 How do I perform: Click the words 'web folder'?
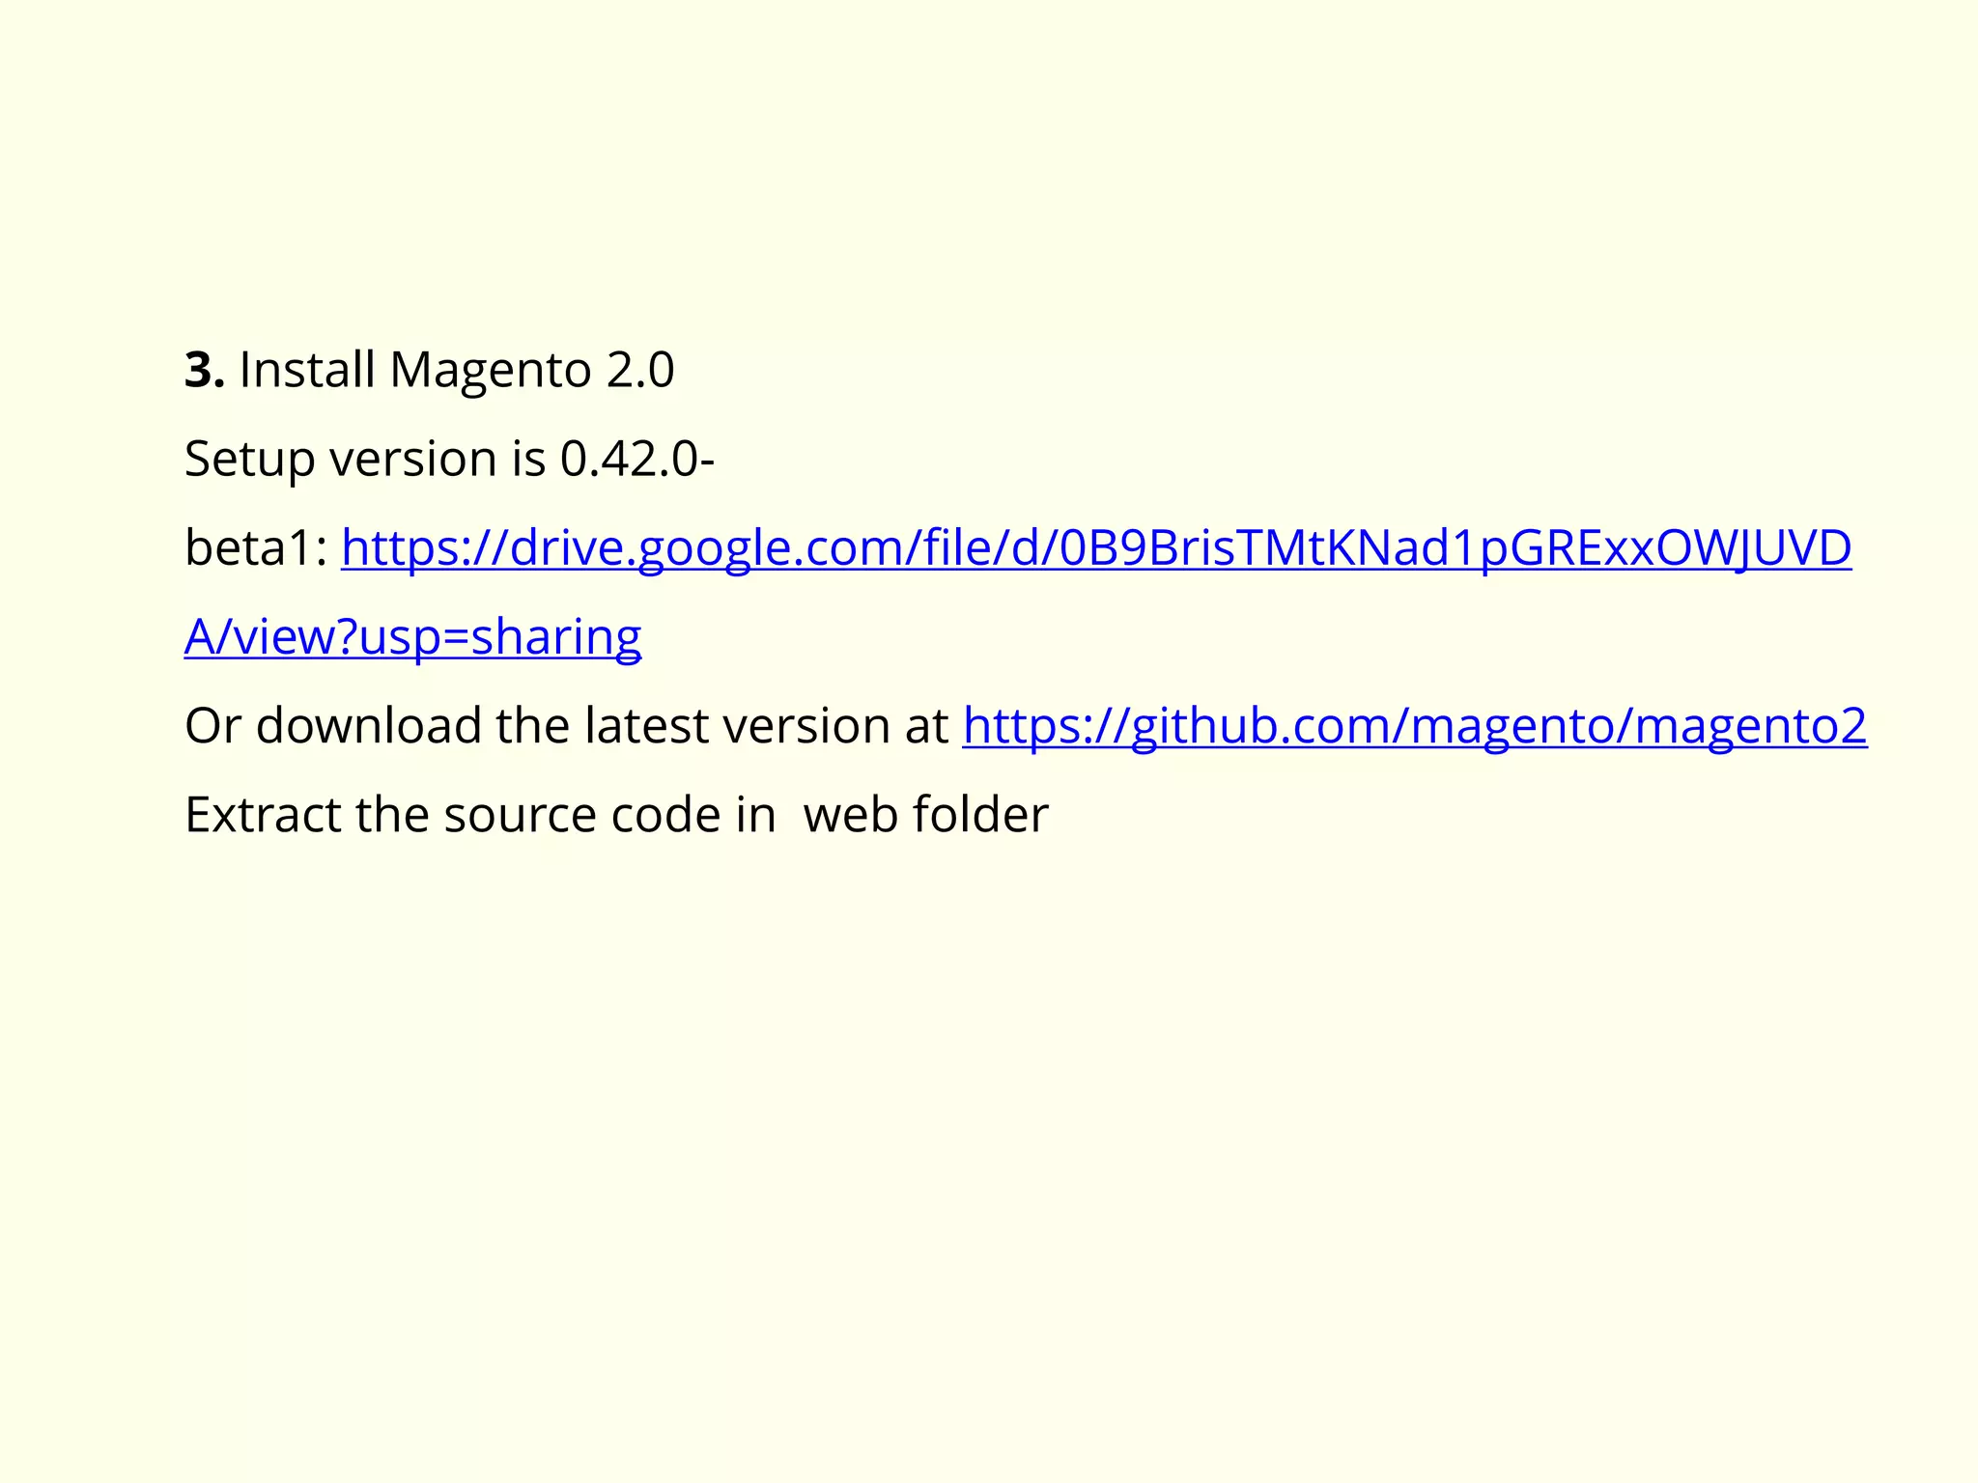pyautogui.click(x=925, y=815)
